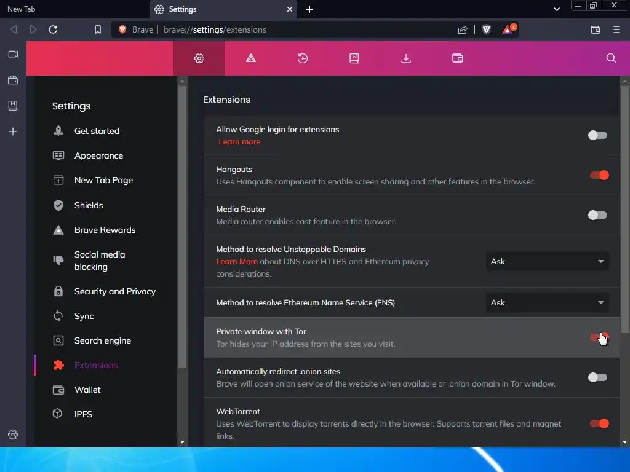Open wallet briefcase icon in left sidebar

point(13,80)
